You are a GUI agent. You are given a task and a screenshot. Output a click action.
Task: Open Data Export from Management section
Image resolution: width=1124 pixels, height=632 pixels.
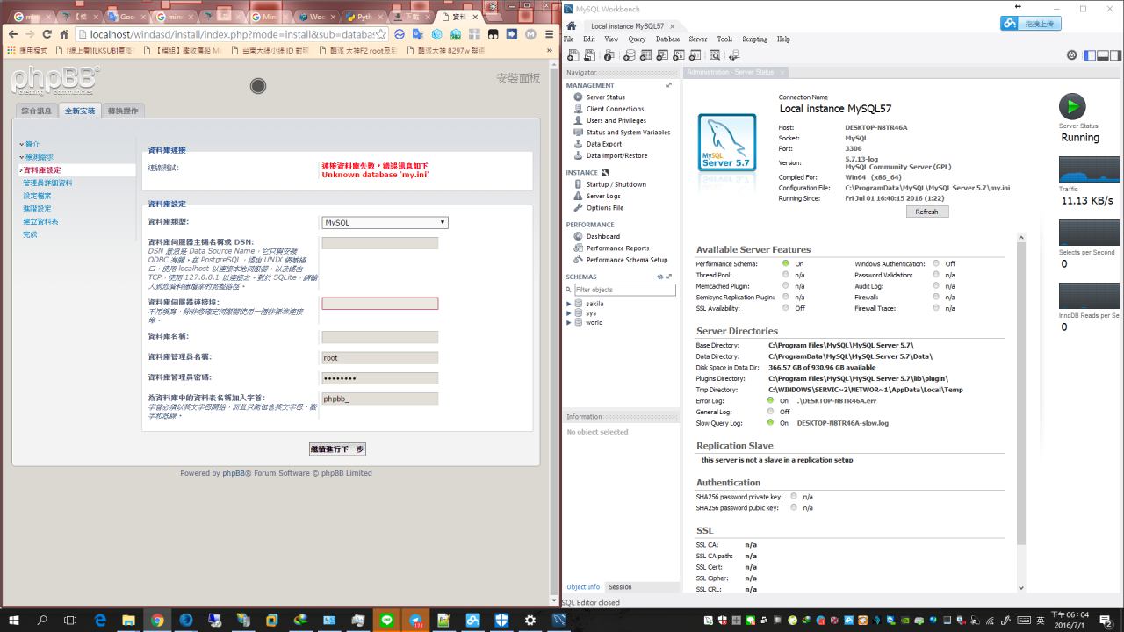(603, 144)
